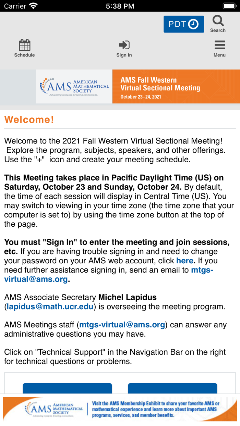Screen dimensions: 240x426
Task: Tap the orange AMS Fall Western meeting banner
Action: pos(176,86)
